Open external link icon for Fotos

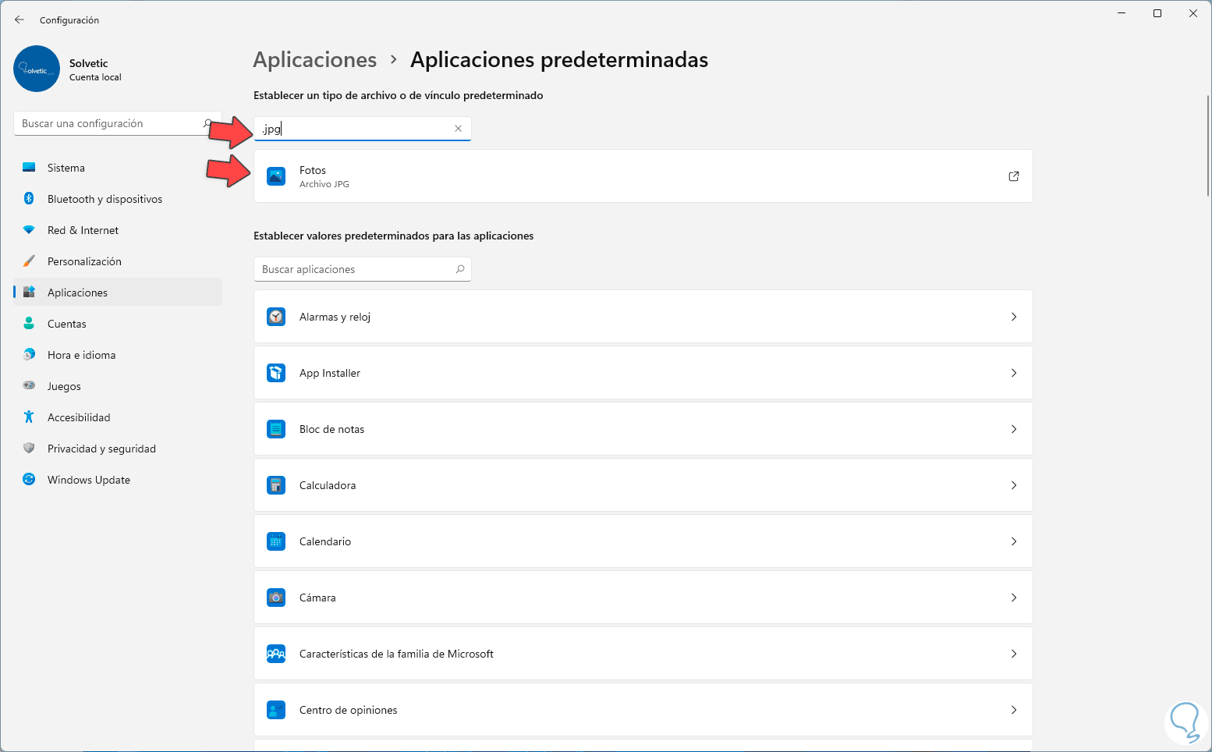coord(1013,176)
